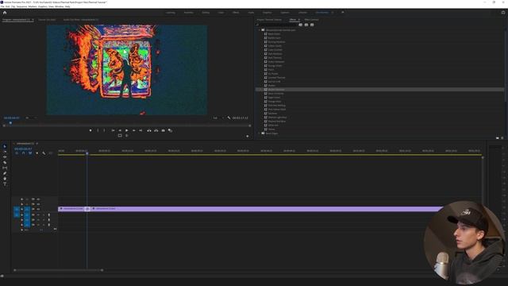508x286 pixels.
Task: Open the Program monitor zoom level dropdown
Action: (x=31, y=118)
